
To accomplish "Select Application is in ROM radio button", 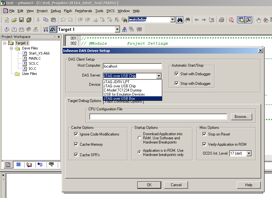I will click(139, 152).
